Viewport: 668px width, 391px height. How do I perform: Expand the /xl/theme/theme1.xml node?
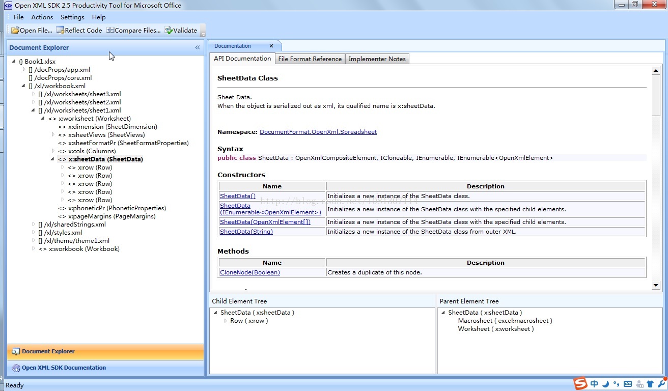(x=34, y=240)
